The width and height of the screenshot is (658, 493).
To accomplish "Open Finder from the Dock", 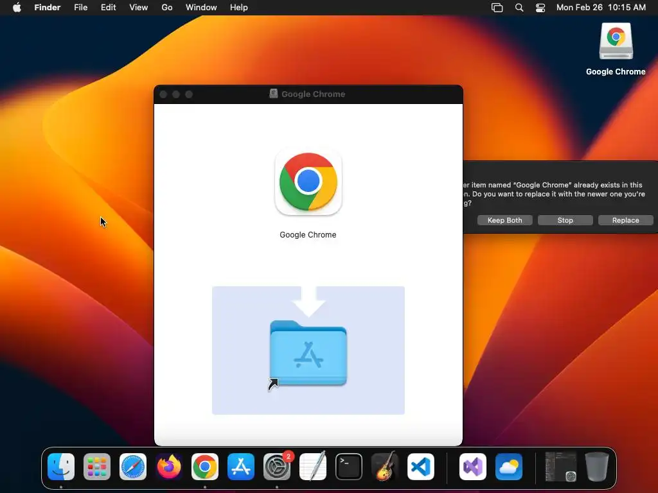I will (61, 467).
